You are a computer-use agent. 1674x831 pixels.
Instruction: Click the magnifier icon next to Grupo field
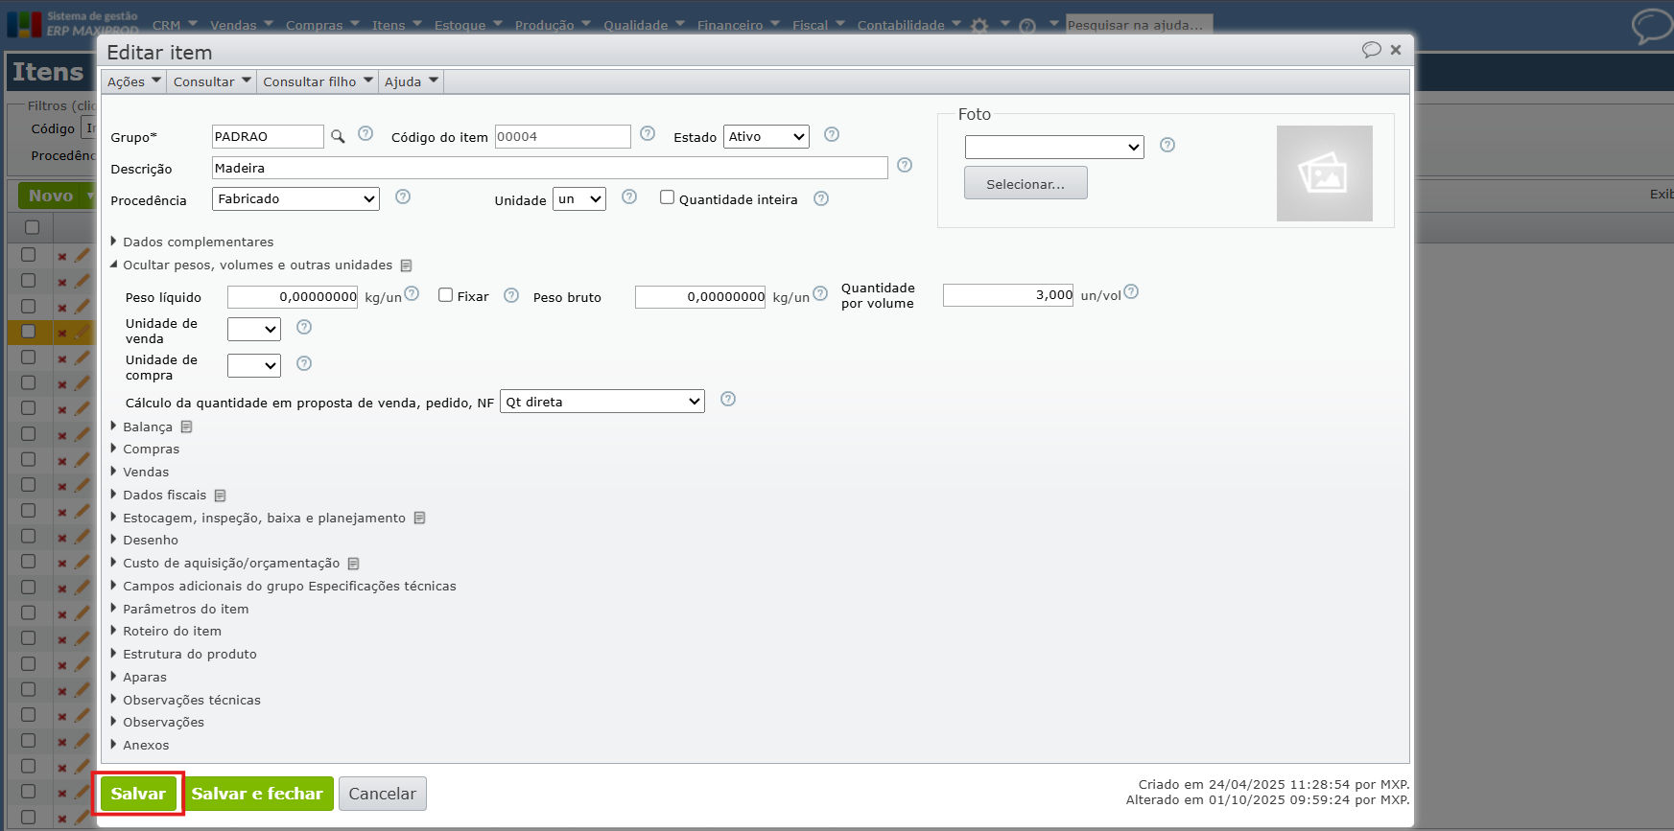(338, 136)
